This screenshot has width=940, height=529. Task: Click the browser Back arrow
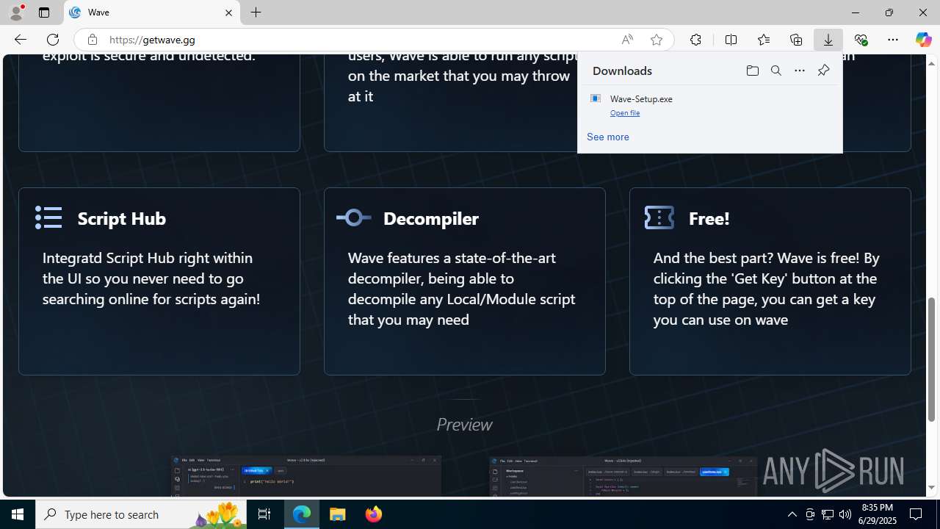pyautogui.click(x=20, y=40)
